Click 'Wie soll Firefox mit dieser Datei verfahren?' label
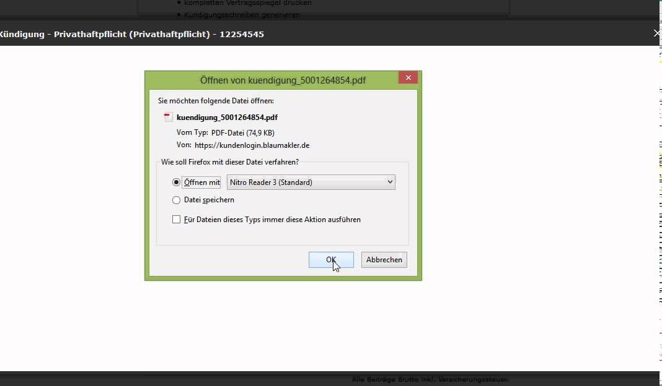The height and width of the screenshot is (386, 662). [230, 162]
